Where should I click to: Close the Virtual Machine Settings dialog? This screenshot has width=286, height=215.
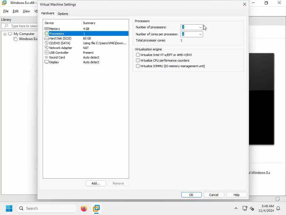(245, 4)
